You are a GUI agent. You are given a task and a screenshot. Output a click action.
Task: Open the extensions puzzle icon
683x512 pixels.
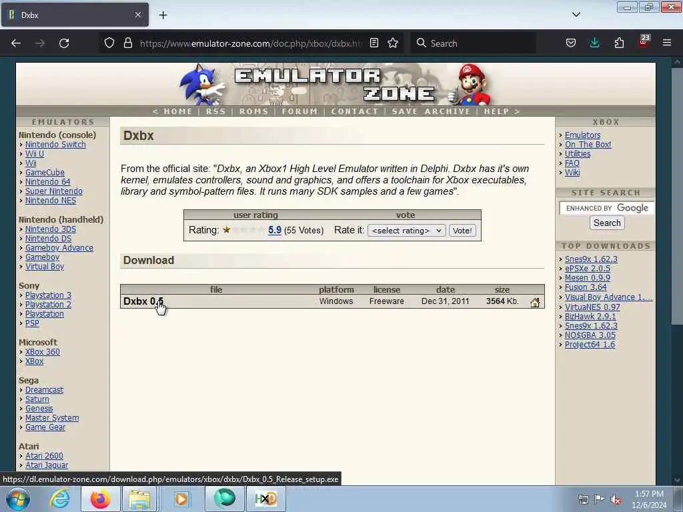tap(619, 43)
